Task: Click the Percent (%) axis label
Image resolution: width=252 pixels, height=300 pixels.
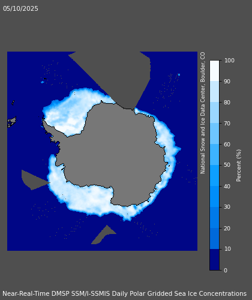Action: click(239, 166)
